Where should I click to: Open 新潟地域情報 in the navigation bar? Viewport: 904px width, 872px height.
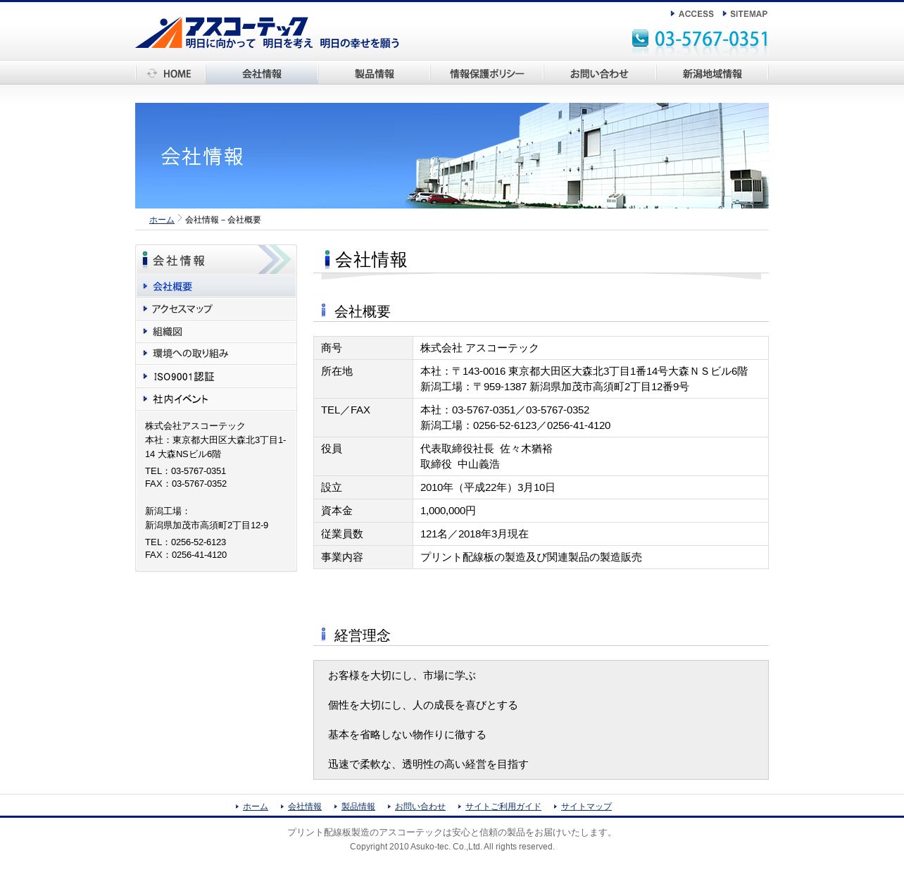[712, 74]
